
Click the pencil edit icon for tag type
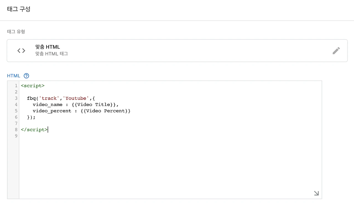[336, 51]
